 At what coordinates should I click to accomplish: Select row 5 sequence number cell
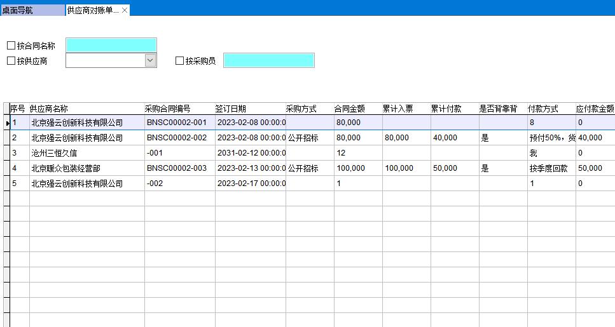(19, 184)
